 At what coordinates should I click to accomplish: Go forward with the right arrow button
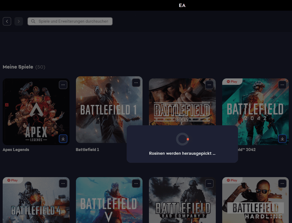tap(19, 21)
